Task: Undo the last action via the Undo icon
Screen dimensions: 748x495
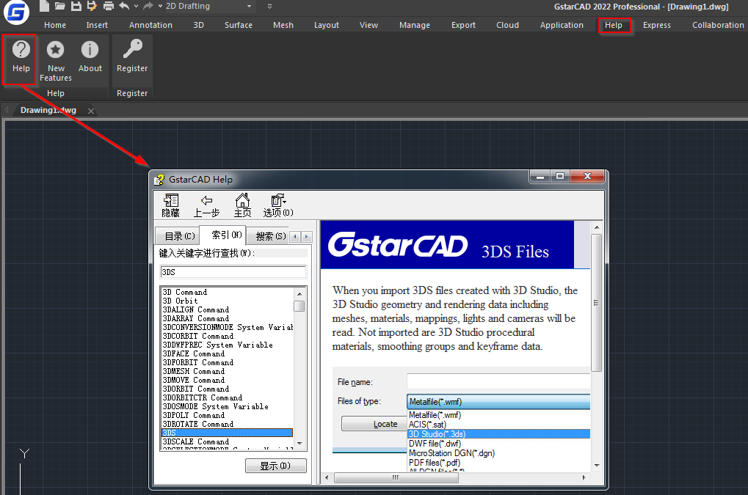Action: (123, 7)
